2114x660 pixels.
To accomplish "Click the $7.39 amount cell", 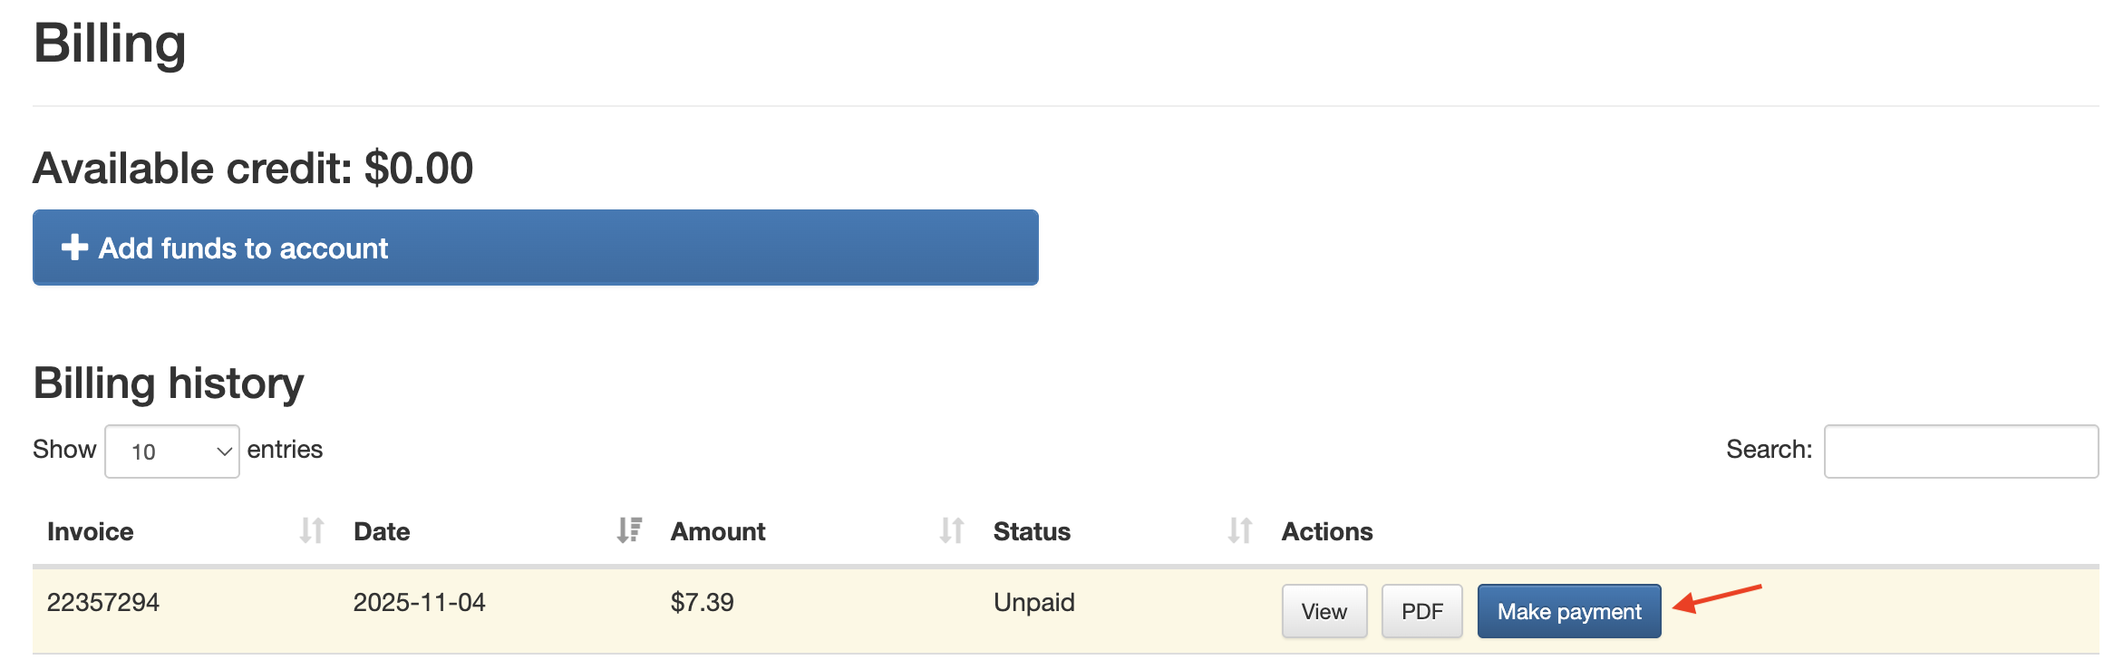I will (703, 603).
